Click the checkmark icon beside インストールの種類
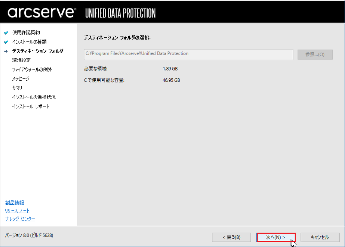The width and height of the screenshot is (345, 247). click(6, 42)
